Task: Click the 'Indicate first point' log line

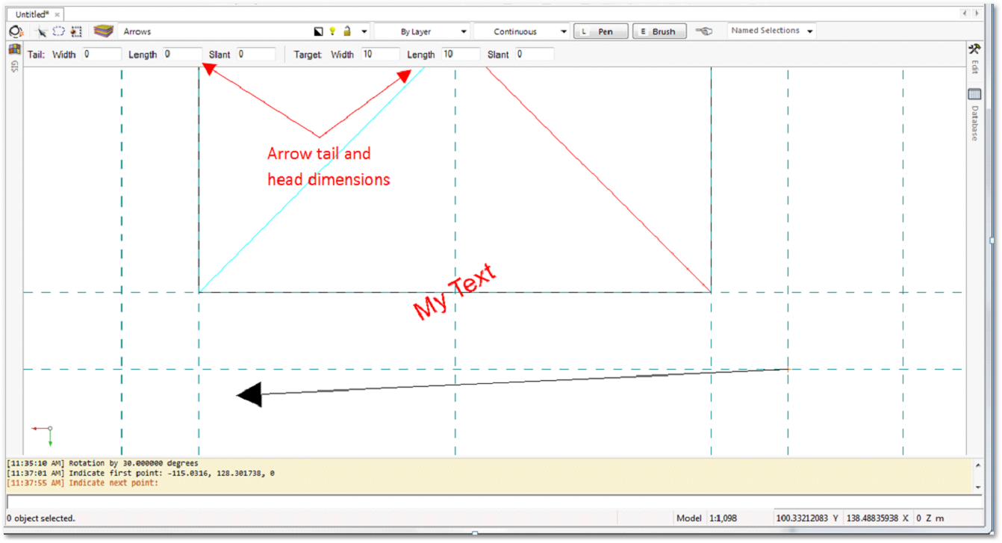Action: point(140,473)
